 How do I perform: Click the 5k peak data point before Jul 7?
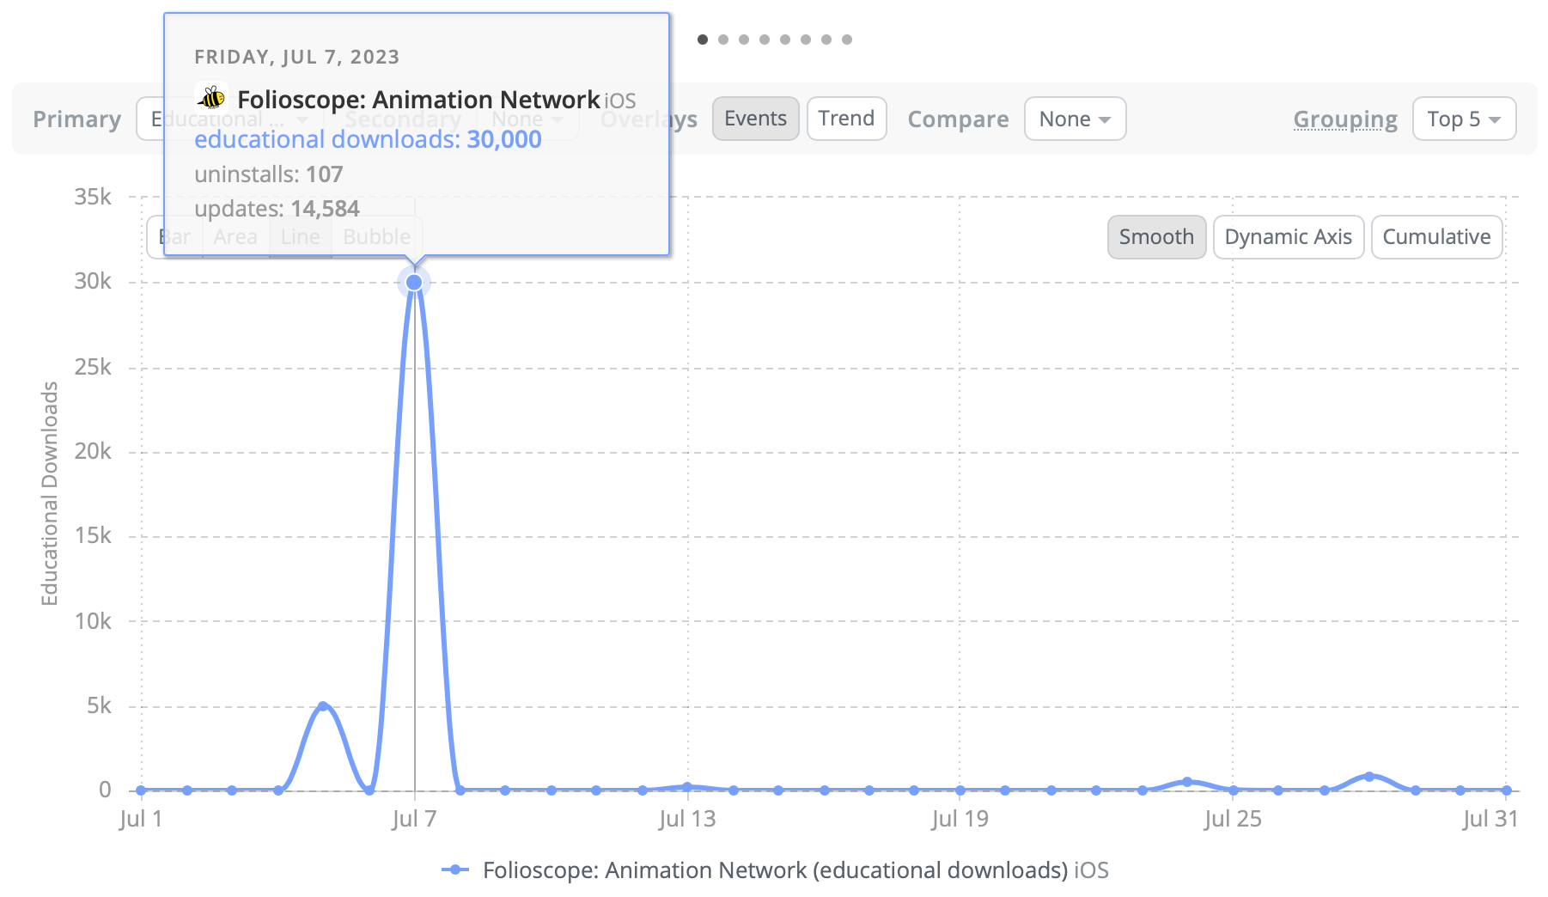click(323, 706)
